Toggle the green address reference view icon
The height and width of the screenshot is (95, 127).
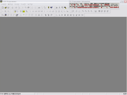click(24, 11)
